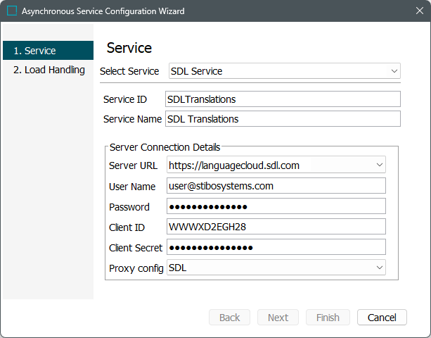Click the 'Server Connection Details' group label
Viewport: 431px width, 338px height.
pyautogui.click(x=165, y=147)
